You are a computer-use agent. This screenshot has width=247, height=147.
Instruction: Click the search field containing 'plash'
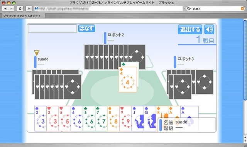215,8
